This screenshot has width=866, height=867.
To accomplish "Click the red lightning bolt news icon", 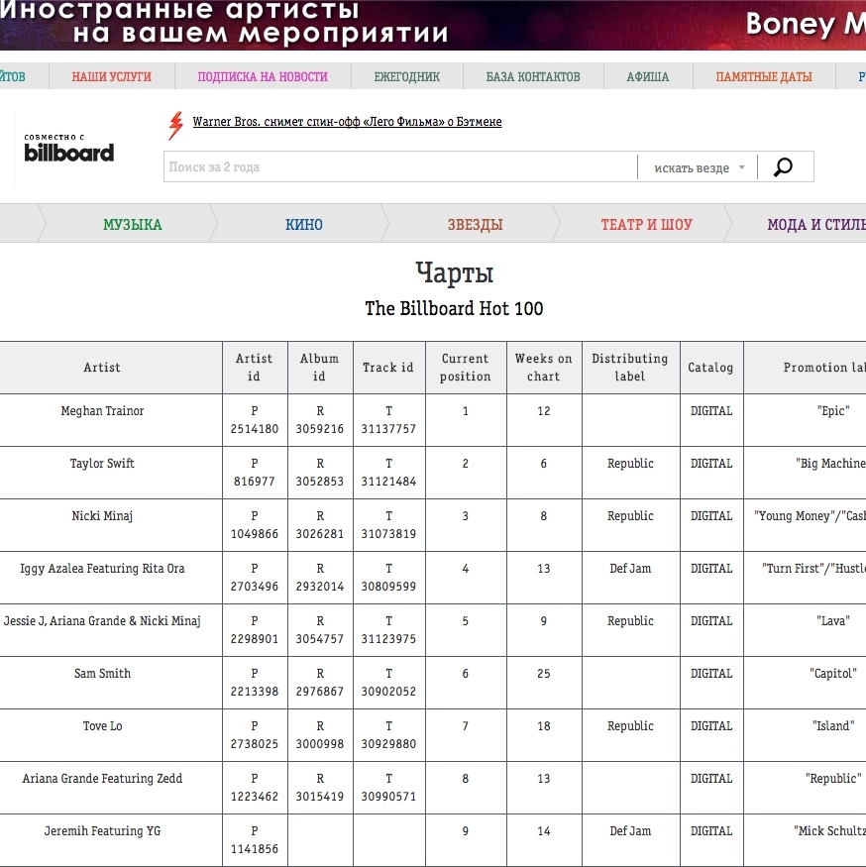I will pos(175,126).
